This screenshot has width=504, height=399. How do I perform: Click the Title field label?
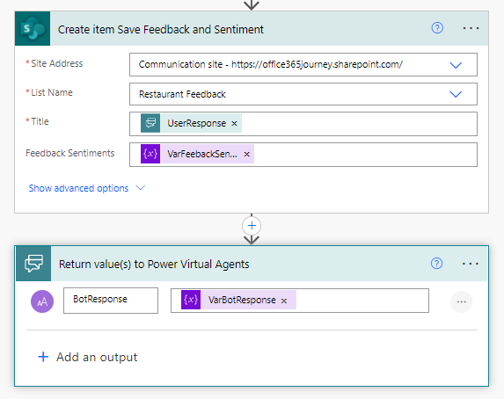(40, 121)
